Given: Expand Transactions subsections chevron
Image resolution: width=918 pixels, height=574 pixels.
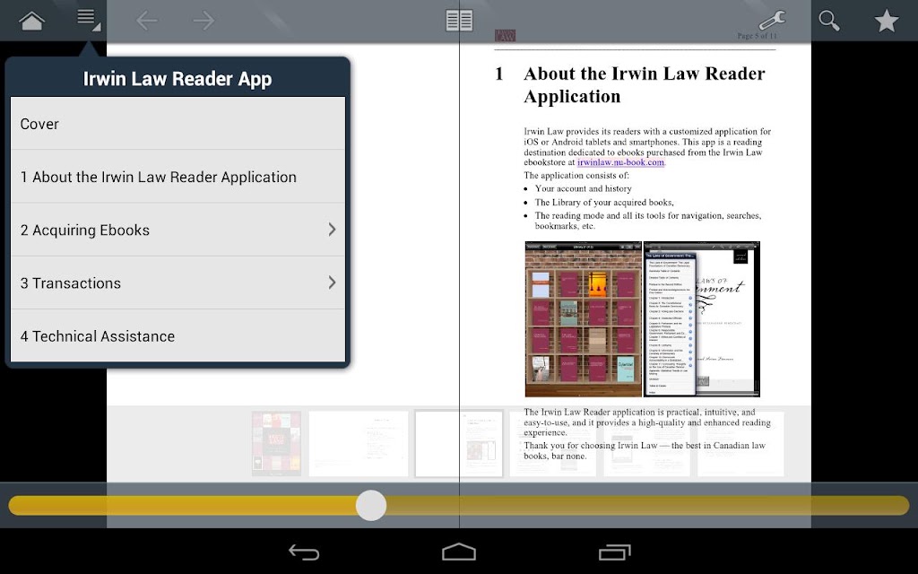Looking at the screenshot, I should pos(332,283).
